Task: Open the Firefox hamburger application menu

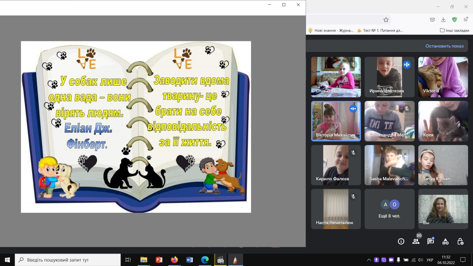Action: 466,20
